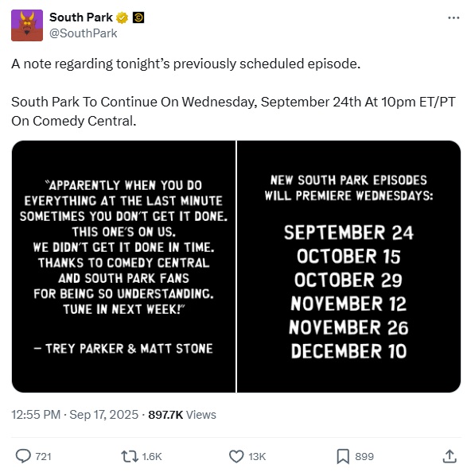Click the 13K likes count
Screen dimensions: 467x472
[257, 457]
